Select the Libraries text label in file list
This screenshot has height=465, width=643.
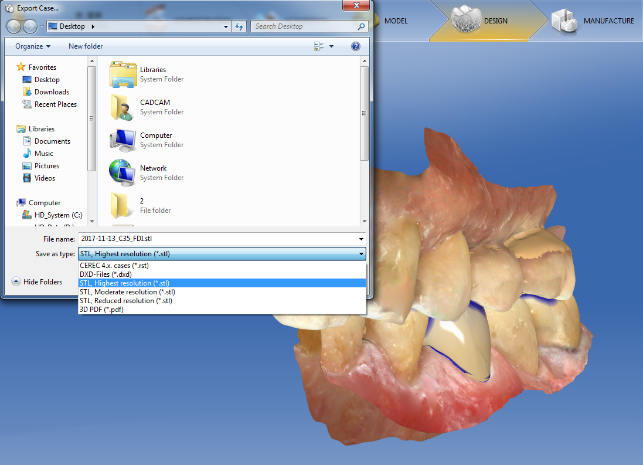click(153, 70)
